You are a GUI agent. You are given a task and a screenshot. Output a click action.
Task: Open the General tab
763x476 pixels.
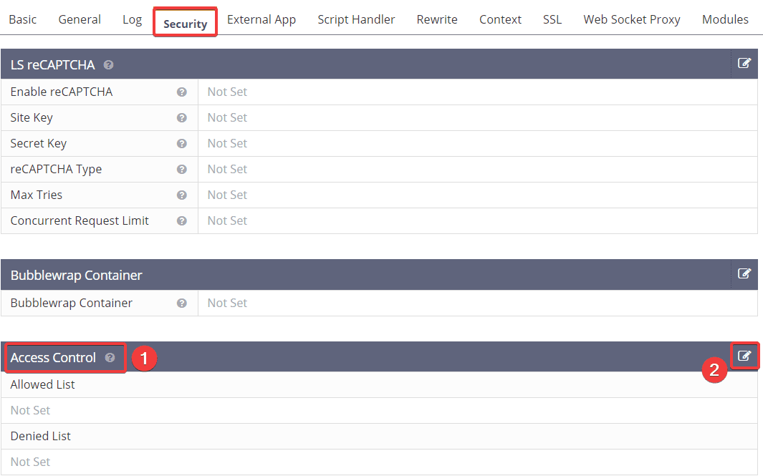point(79,19)
